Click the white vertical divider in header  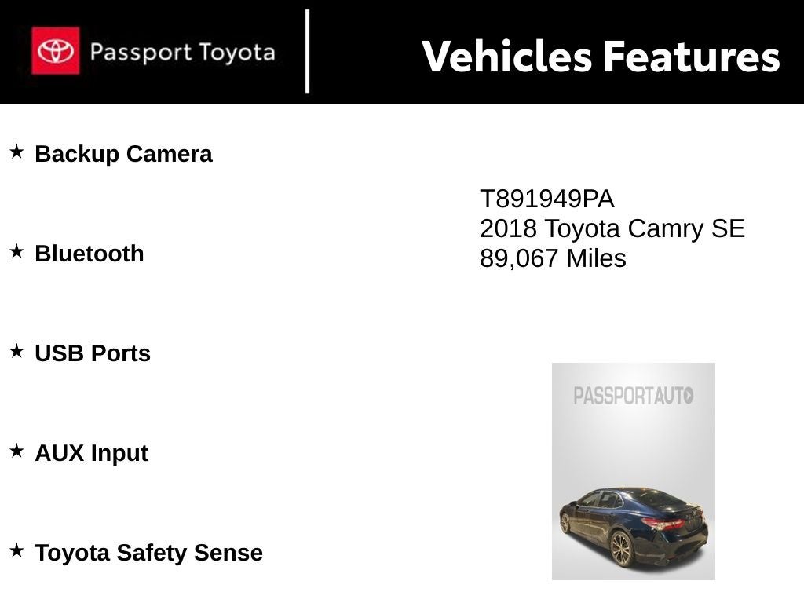307,51
